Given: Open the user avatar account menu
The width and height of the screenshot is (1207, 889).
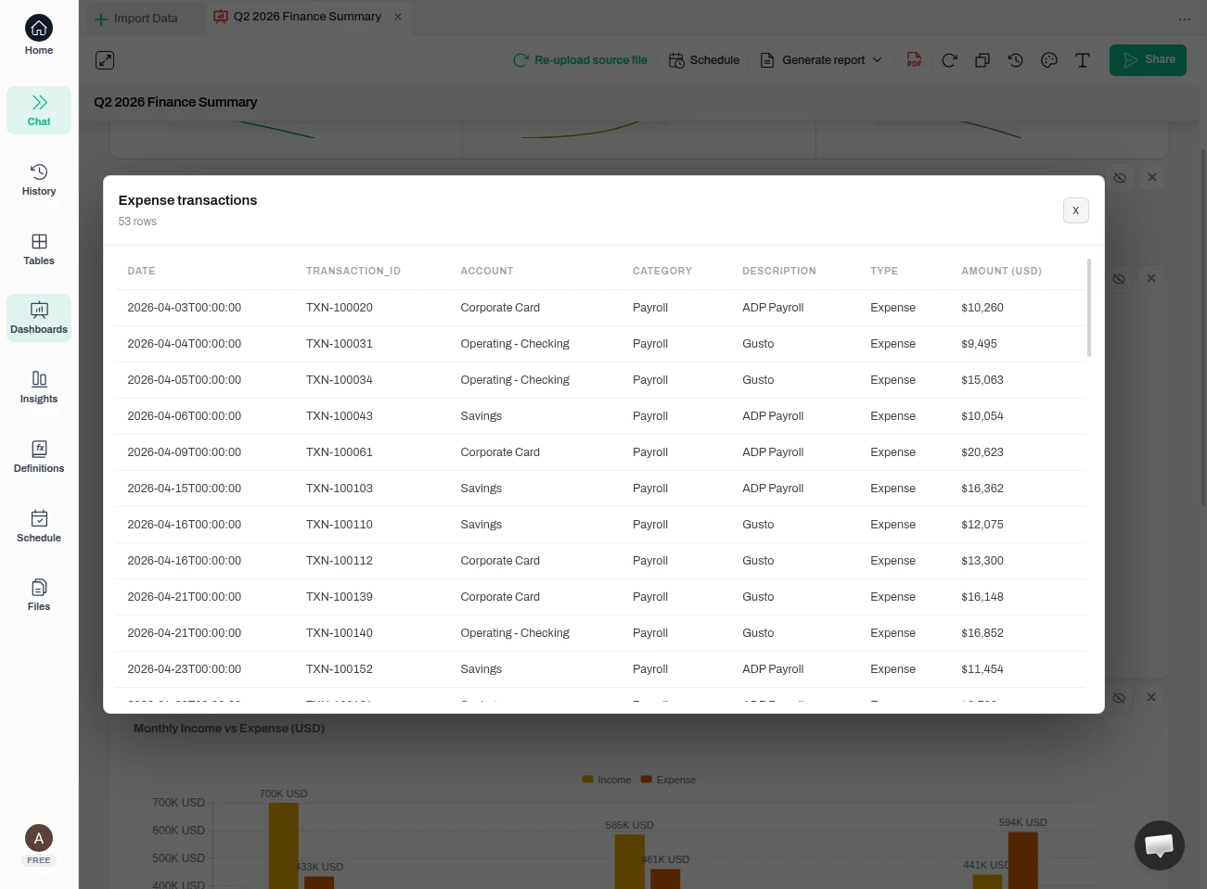Looking at the screenshot, I should click(x=39, y=838).
